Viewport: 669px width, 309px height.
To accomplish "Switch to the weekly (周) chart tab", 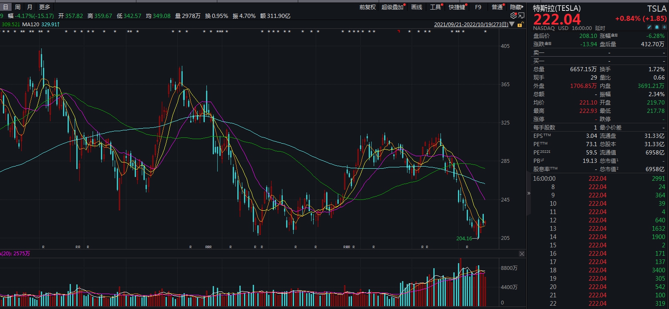I will click(18, 7).
